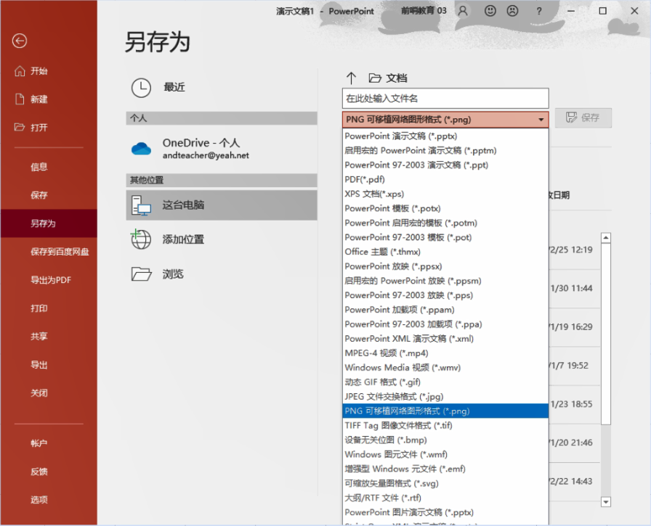Select JPEG 文件交换格式 (*.jpg)
Screen dimensions: 651x526
[x=445, y=397]
